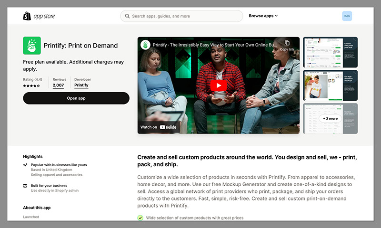The width and height of the screenshot is (381, 228).
Task: Expand the Browse apps dropdown
Action: [x=263, y=16]
